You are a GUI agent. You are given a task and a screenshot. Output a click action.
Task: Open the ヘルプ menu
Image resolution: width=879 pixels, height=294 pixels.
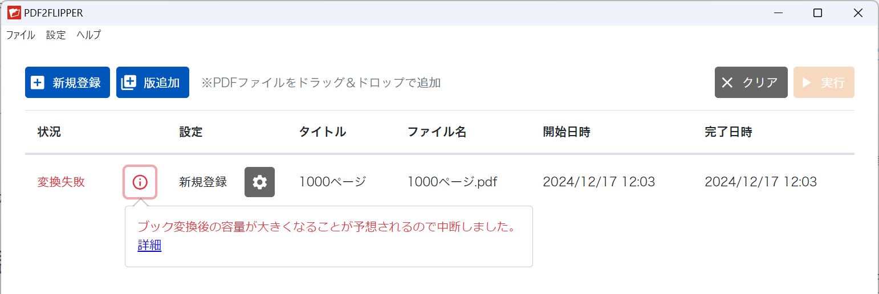coord(89,35)
